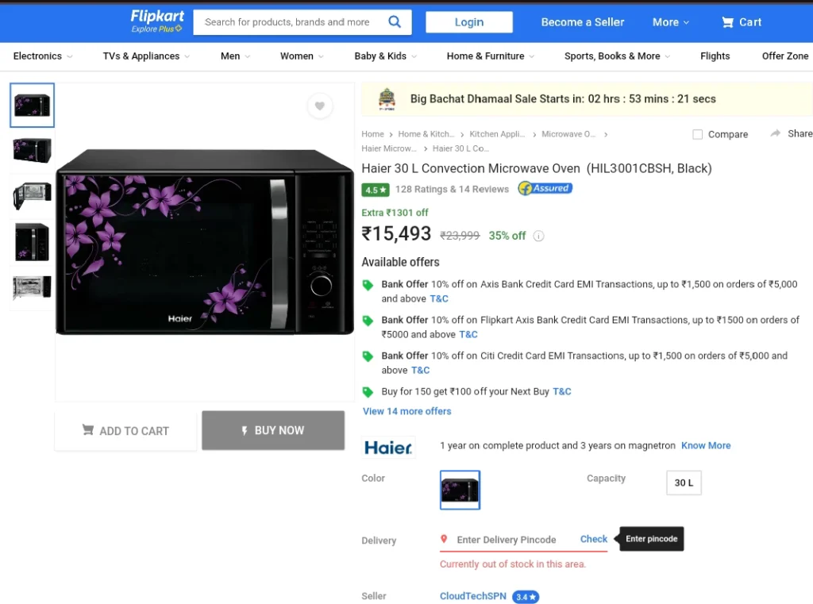Expand the TVs & Appliances menu

146,56
